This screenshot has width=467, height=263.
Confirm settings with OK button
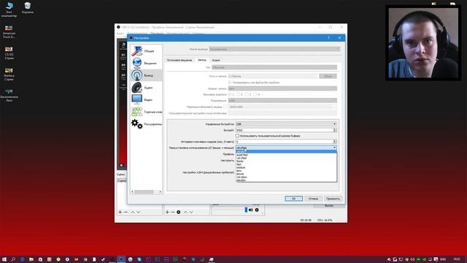[293, 199]
